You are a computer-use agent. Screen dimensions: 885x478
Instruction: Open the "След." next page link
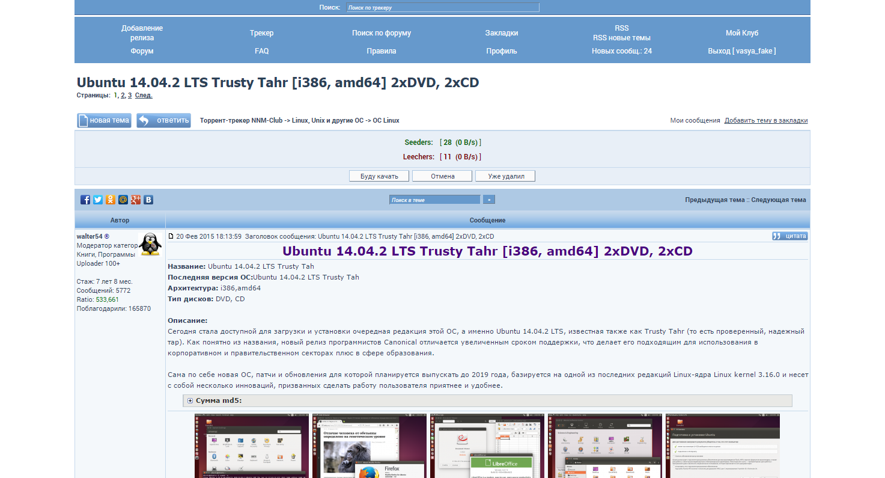coord(144,95)
